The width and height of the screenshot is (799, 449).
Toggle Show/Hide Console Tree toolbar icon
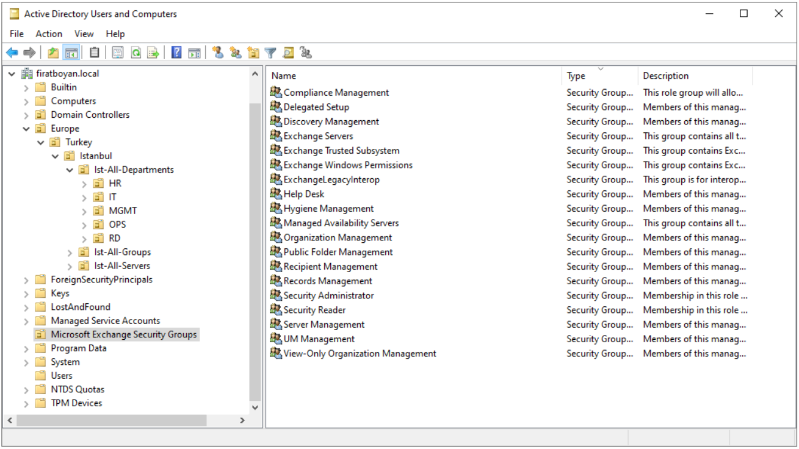[71, 53]
